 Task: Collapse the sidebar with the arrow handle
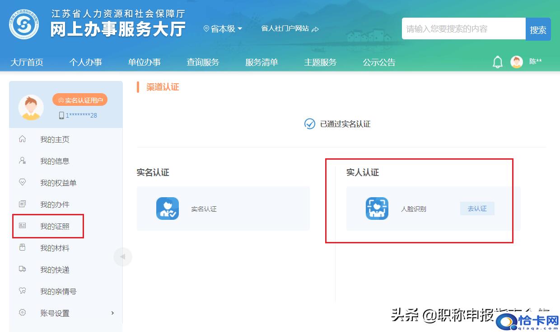[122, 257]
